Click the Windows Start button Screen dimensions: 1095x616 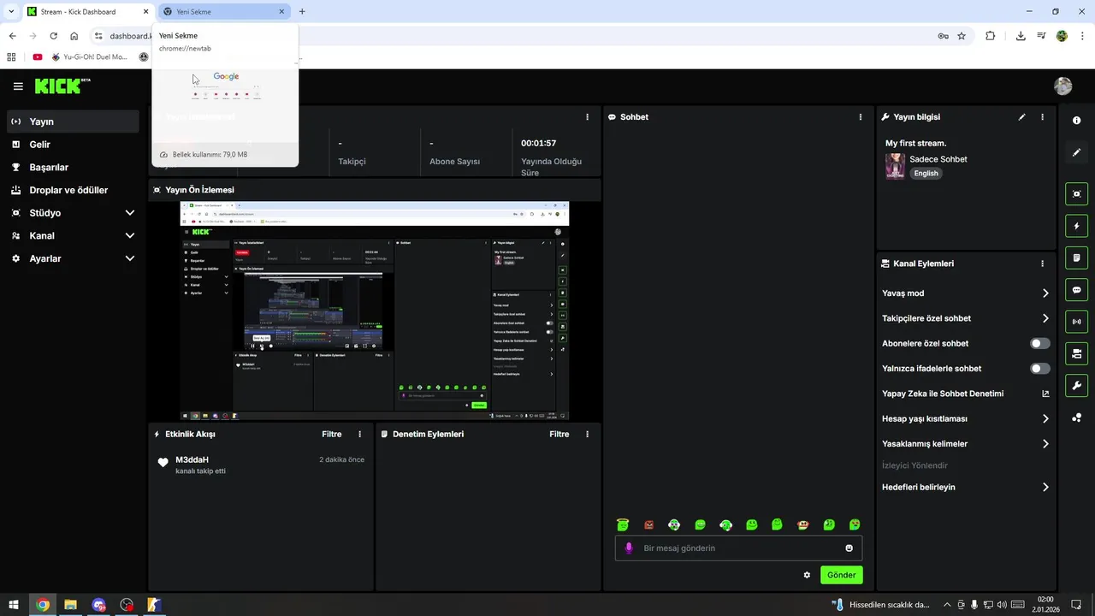click(x=15, y=605)
